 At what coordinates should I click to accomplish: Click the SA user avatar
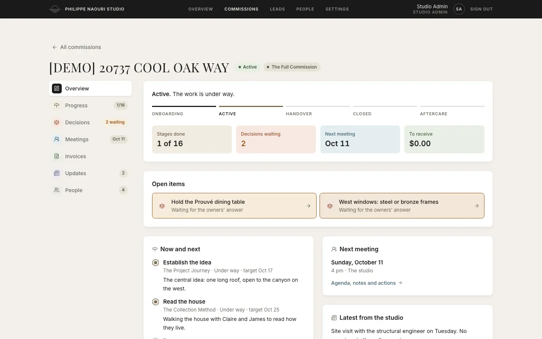[459, 9]
